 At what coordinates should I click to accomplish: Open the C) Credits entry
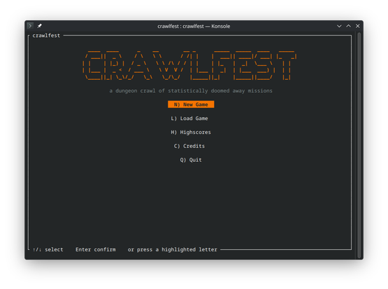[x=189, y=146]
